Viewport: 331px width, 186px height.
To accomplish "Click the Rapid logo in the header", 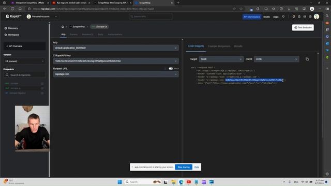I will pos(13,16).
